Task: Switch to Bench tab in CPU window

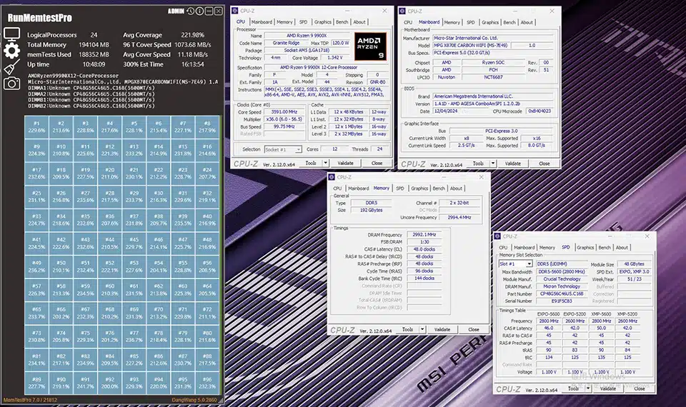Action: [342, 22]
